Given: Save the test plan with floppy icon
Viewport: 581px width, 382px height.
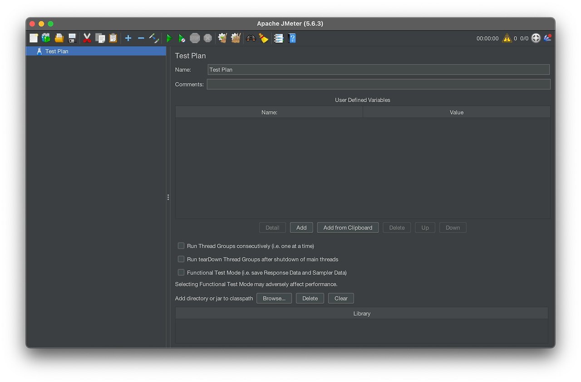Looking at the screenshot, I should (72, 38).
